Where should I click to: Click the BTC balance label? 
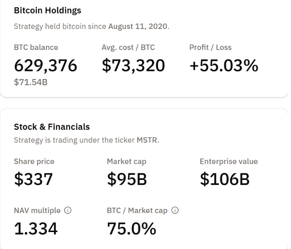pyautogui.click(x=36, y=47)
